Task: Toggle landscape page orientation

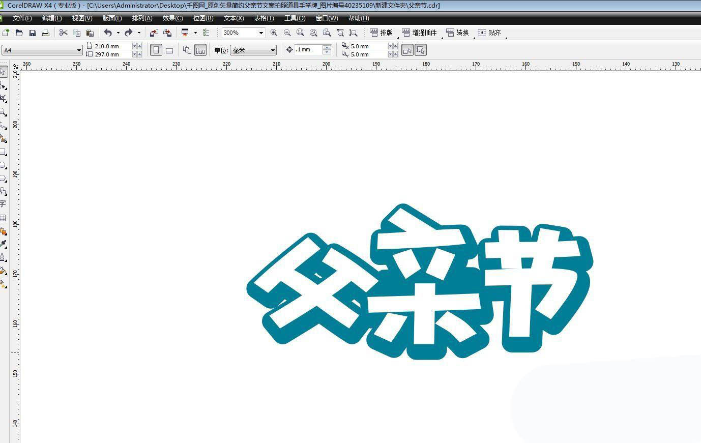Action: click(169, 50)
